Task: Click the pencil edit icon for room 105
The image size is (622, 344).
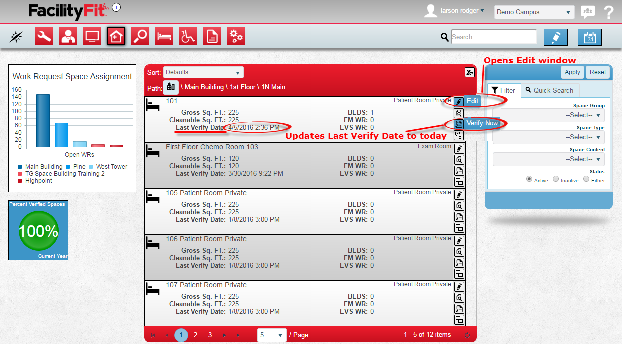Action: (458, 195)
